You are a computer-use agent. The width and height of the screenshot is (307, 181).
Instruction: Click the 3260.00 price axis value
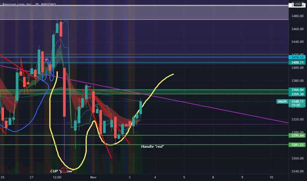(x=297, y=158)
